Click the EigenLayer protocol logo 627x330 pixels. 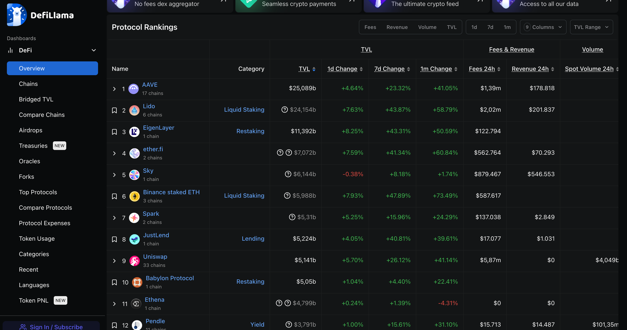click(134, 132)
